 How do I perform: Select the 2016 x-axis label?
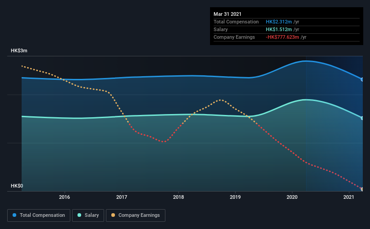pyautogui.click(x=64, y=197)
